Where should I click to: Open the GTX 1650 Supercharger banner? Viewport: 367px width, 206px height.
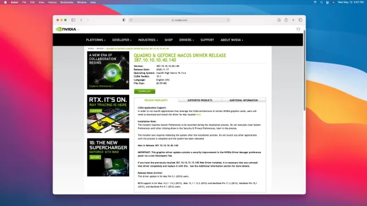coord(108,157)
